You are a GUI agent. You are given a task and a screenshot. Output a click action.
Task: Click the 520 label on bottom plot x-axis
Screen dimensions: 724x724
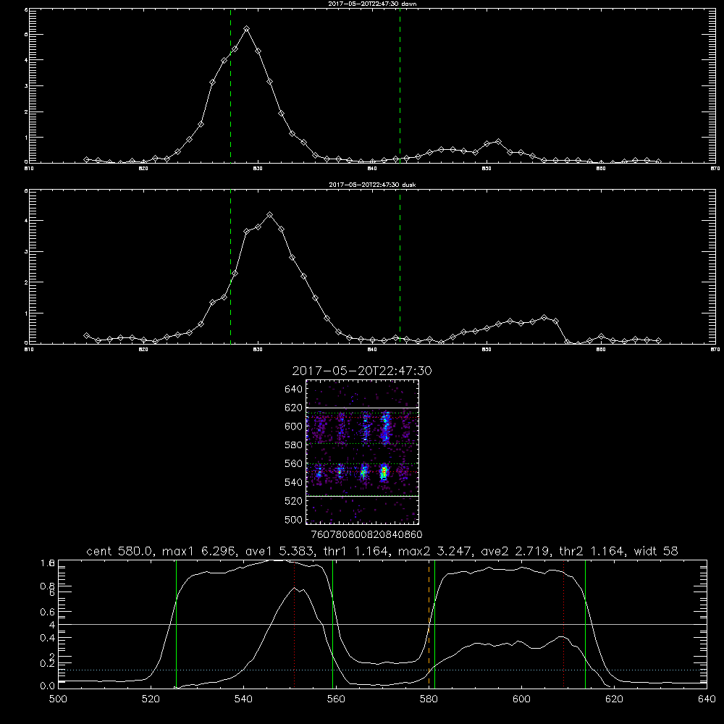(x=151, y=699)
